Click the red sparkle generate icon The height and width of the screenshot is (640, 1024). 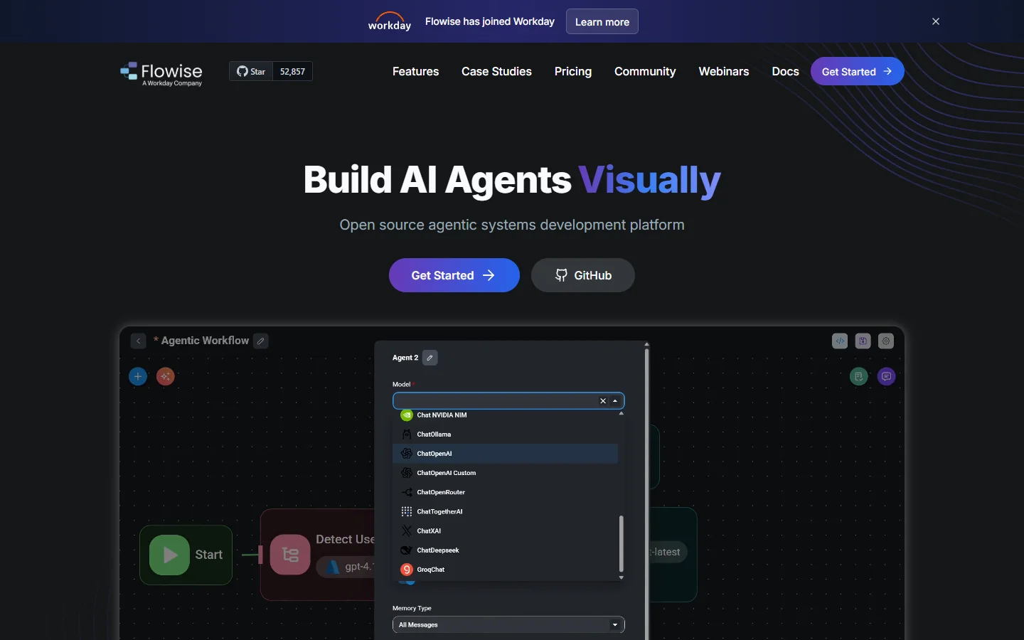[x=166, y=376]
